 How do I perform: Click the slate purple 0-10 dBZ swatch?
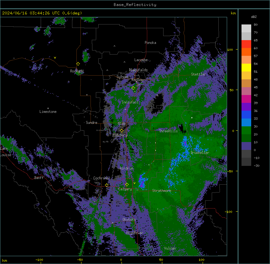246,146
